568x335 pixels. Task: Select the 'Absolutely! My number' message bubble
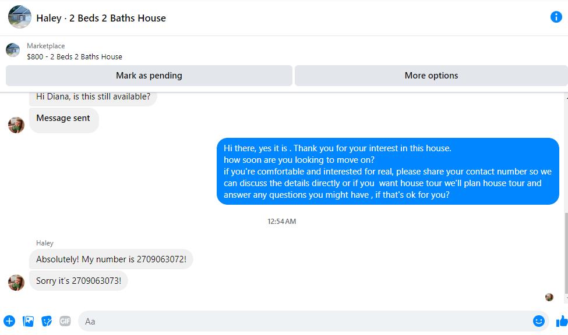tap(111, 259)
